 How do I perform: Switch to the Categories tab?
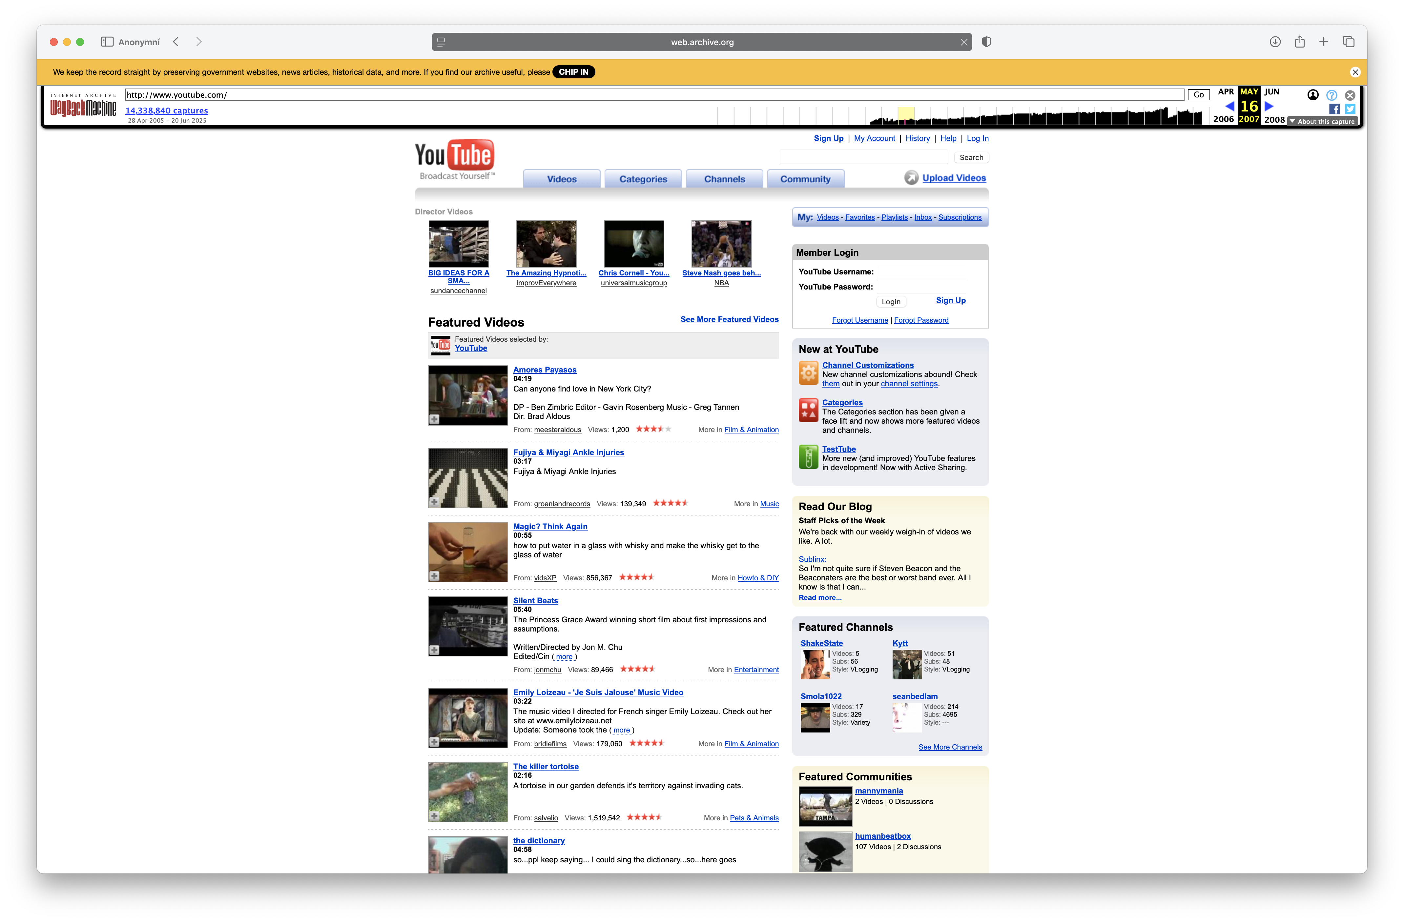[x=643, y=179]
